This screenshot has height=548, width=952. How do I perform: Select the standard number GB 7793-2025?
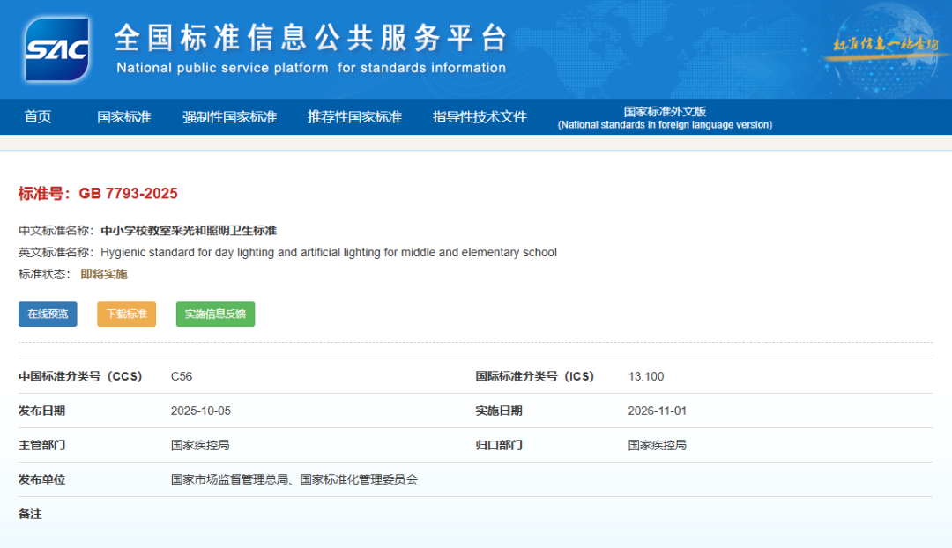(128, 194)
